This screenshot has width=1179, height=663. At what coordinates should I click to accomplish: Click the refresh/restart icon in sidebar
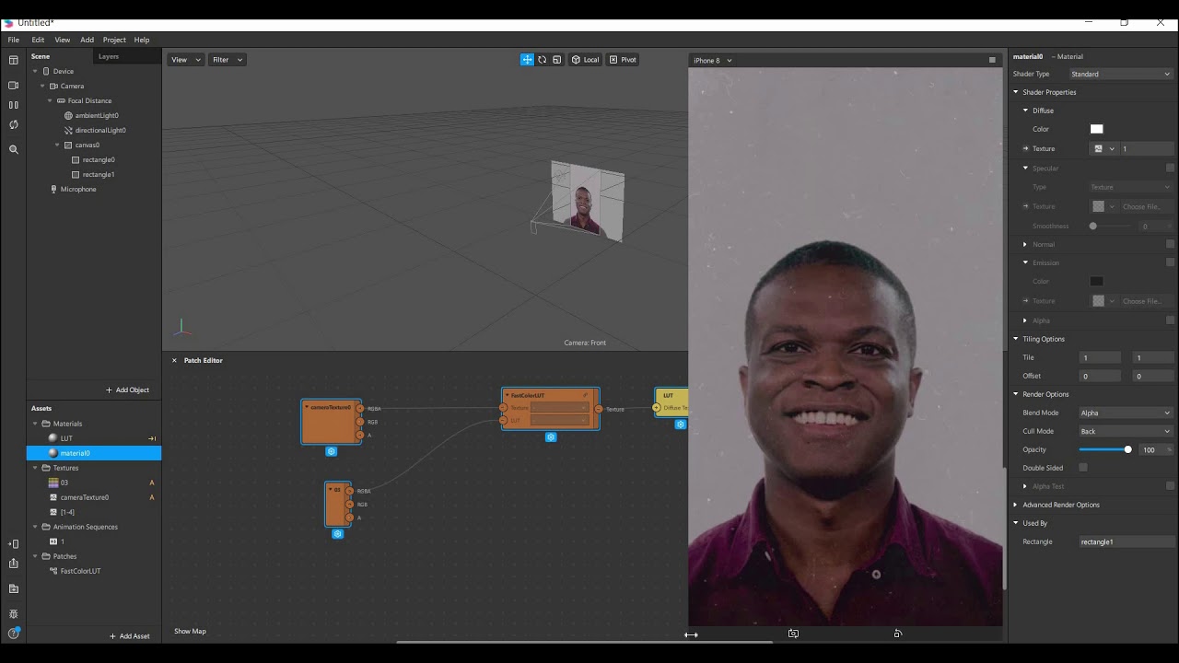13,124
